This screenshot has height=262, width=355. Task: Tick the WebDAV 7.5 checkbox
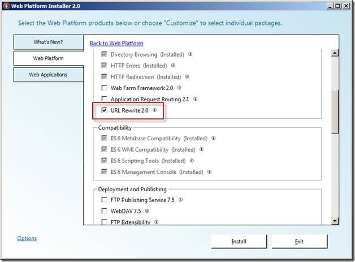point(104,211)
